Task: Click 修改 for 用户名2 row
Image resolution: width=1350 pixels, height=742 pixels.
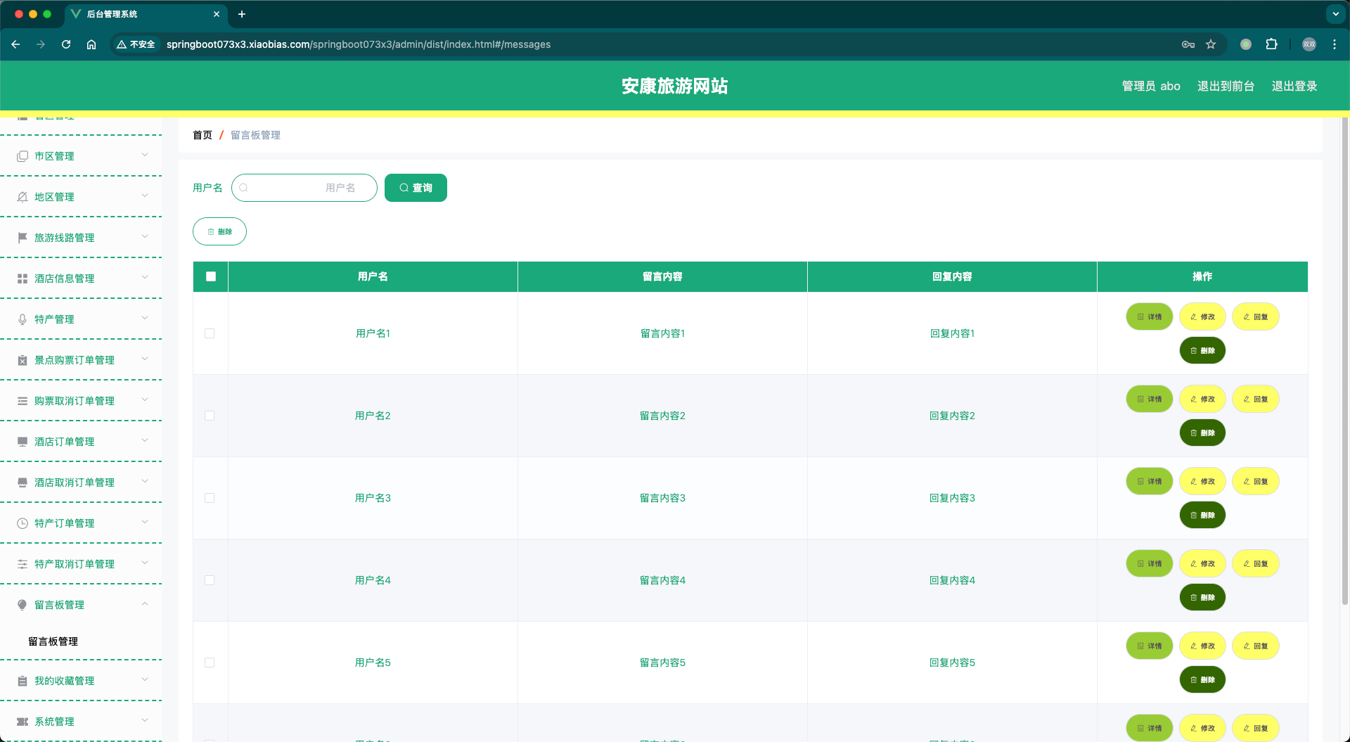Action: point(1202,399)
